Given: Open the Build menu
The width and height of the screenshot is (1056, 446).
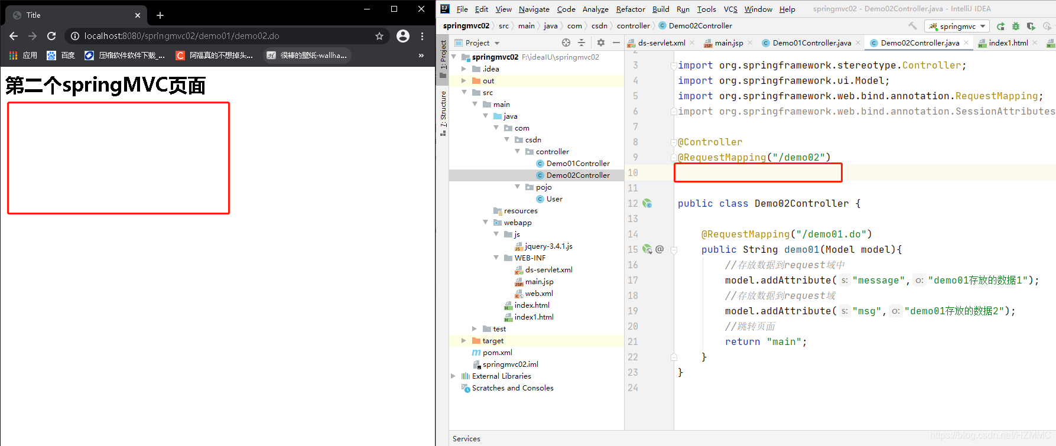Looking at the screenshot, I should (x=661, y=9).
